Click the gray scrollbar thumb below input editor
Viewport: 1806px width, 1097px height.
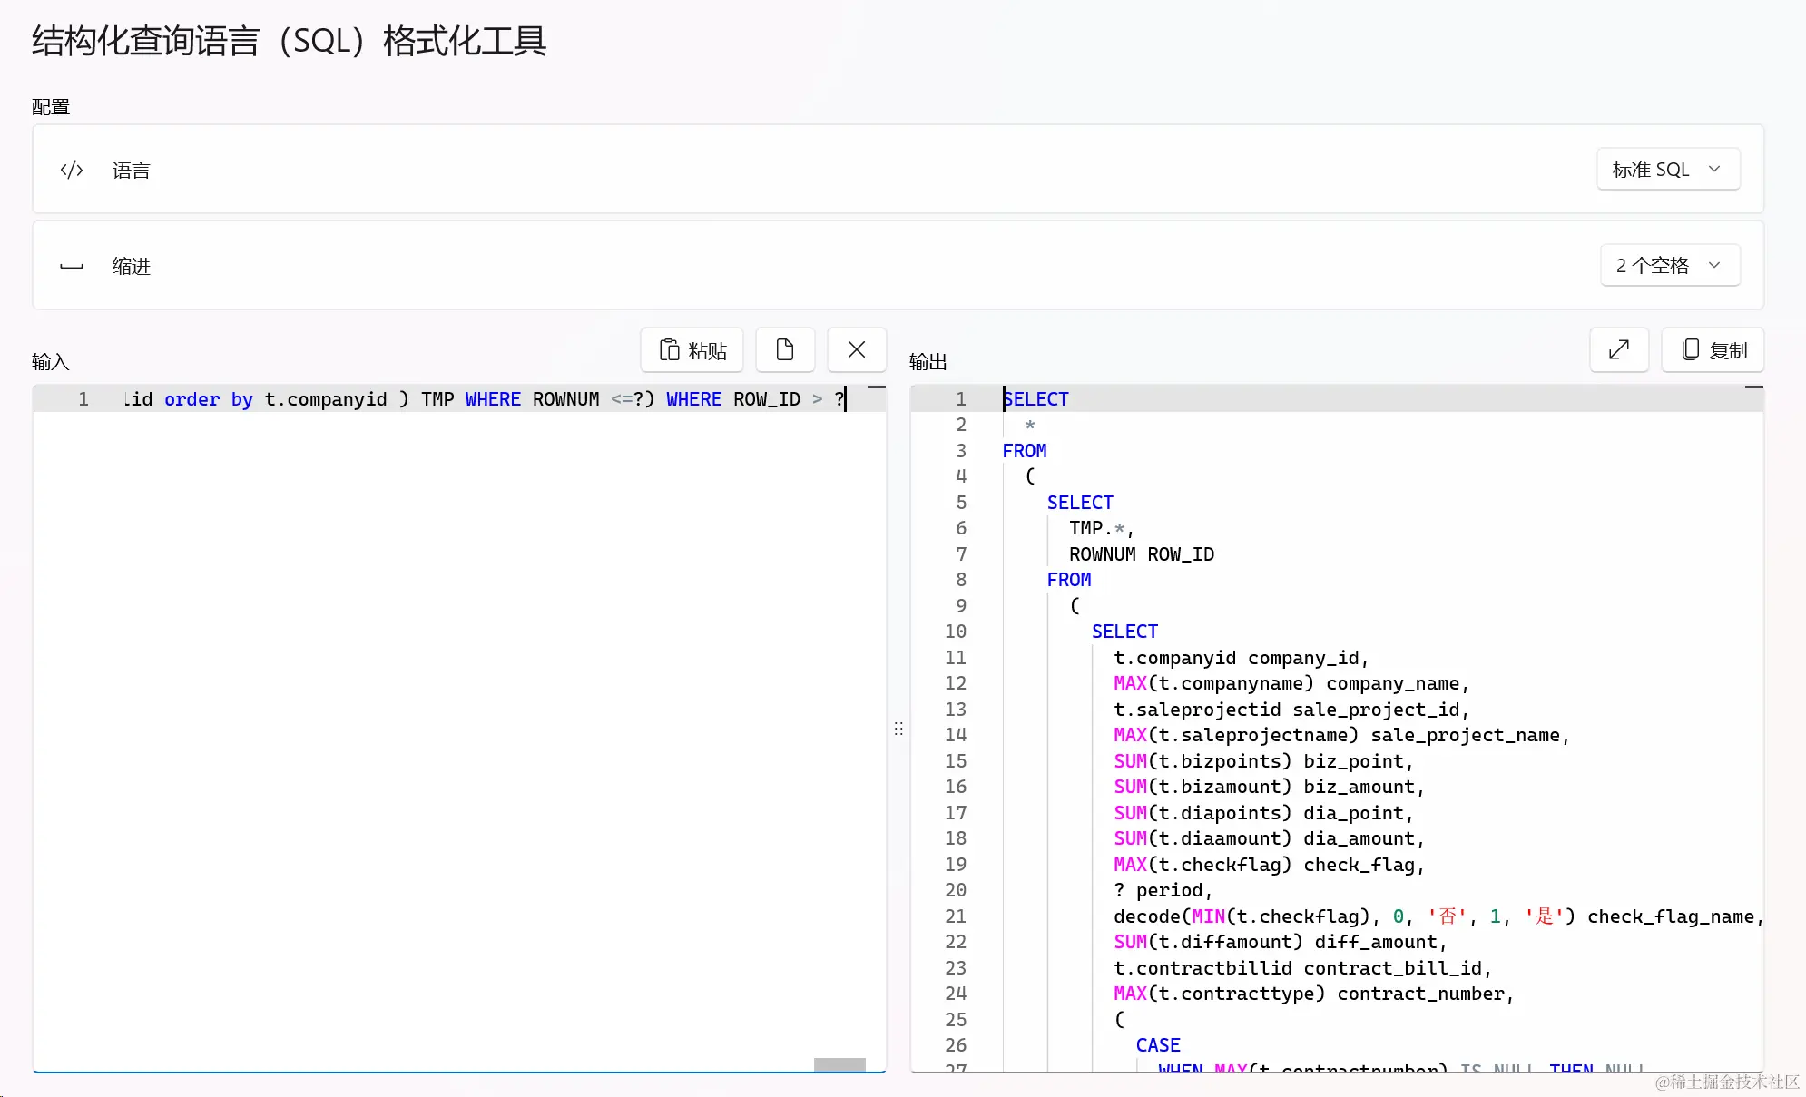[839, 1066]
